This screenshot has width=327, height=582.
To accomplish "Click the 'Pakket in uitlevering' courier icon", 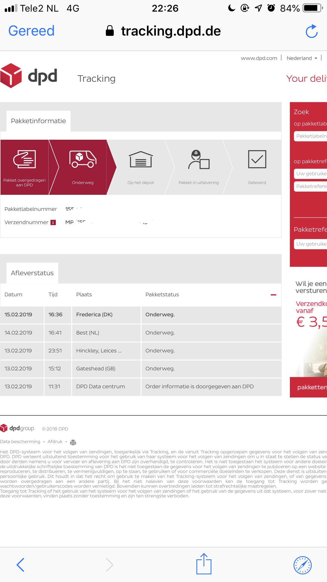I will (199, 159).
